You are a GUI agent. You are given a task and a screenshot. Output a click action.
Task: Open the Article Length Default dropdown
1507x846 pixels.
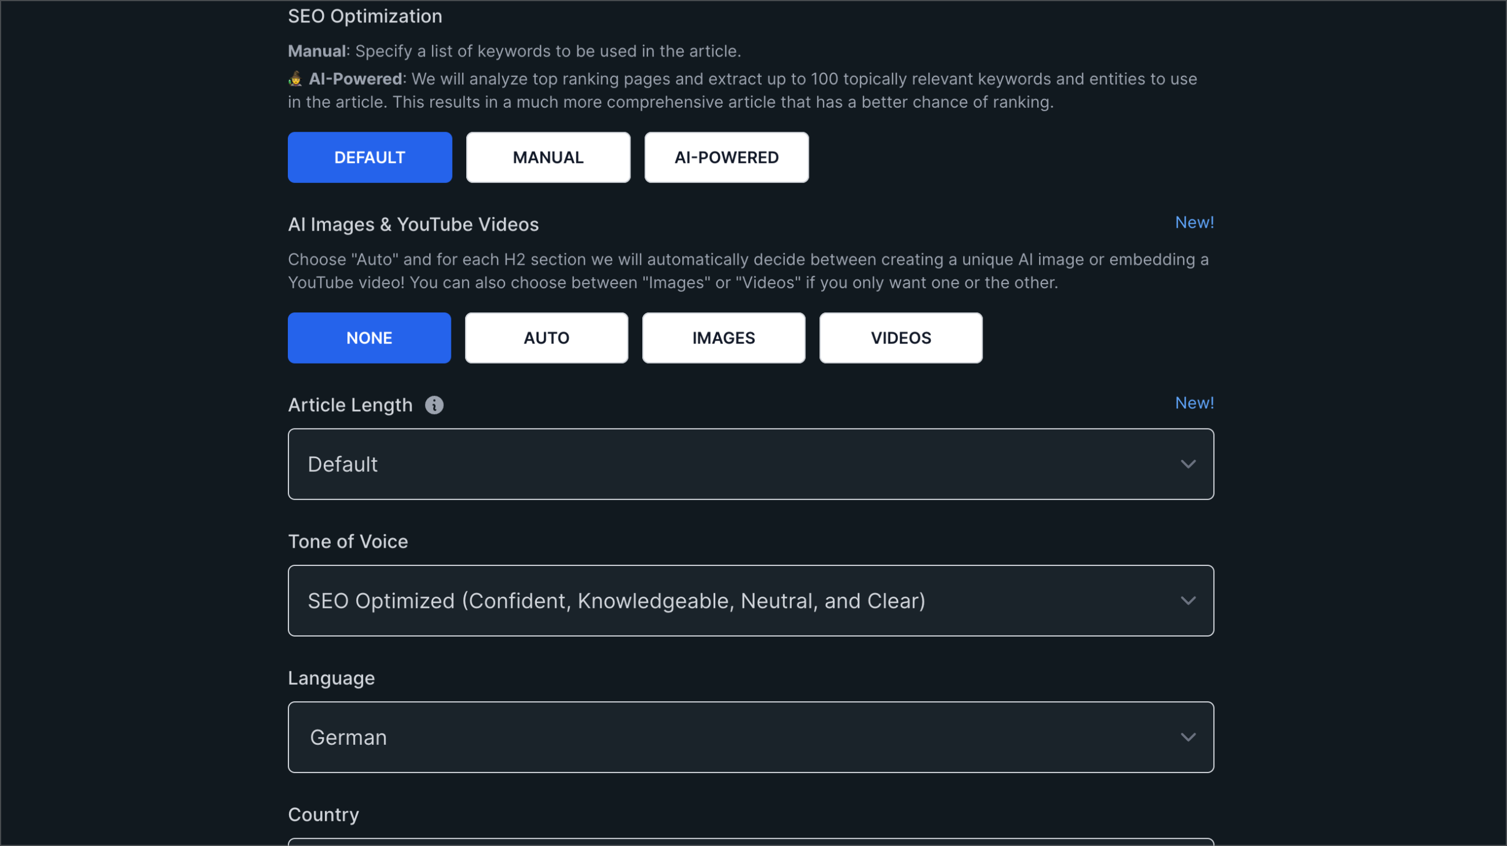[x=751, y=464]
